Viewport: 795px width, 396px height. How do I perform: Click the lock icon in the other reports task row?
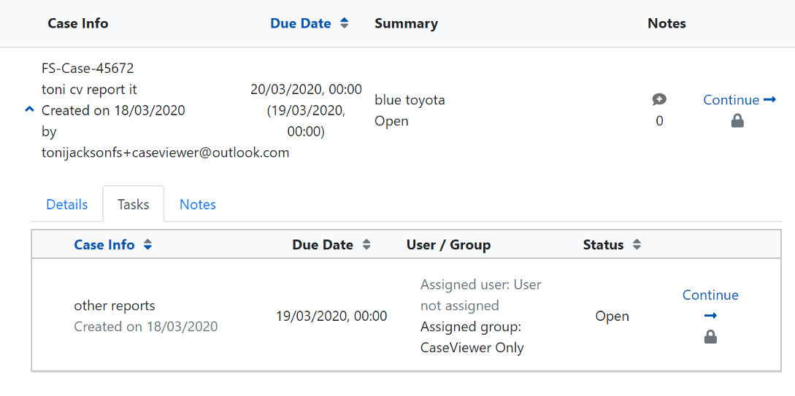tap(710, 337)
